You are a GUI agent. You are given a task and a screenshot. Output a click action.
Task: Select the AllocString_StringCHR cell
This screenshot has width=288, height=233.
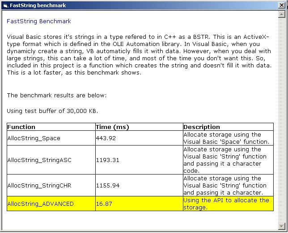click(39, 185)
